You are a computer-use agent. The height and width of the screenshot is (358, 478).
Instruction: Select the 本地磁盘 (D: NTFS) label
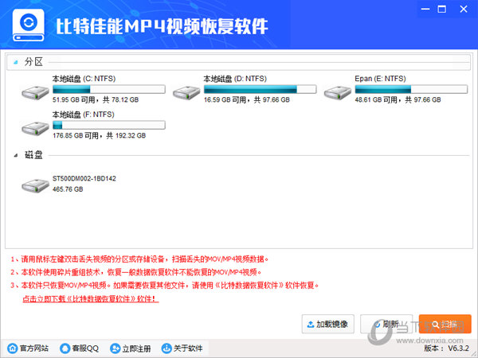tap(235, 79)
